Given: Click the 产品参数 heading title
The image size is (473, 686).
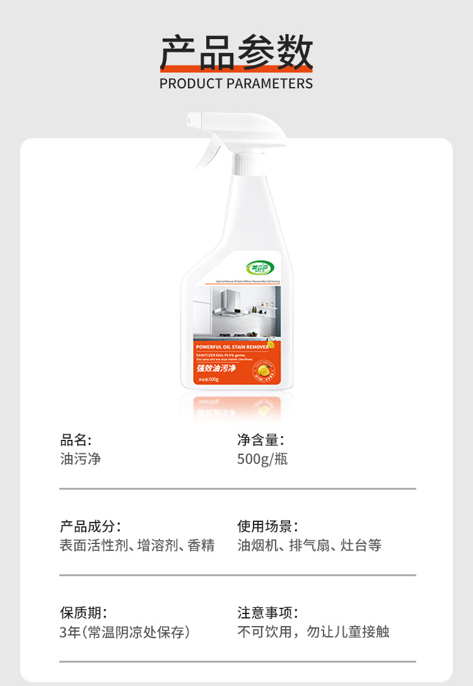Looking at the screenshot, I should pyautogui.click(x=237, y=52).
